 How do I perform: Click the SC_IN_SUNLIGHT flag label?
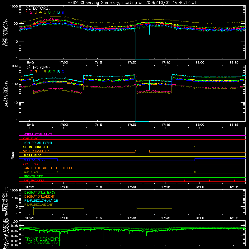(36, 147)
